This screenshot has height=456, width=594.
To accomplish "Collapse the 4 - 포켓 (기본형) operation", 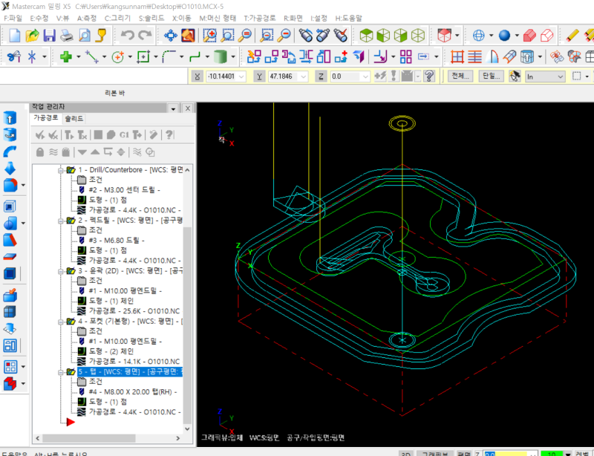I will (x=60, y=322).
